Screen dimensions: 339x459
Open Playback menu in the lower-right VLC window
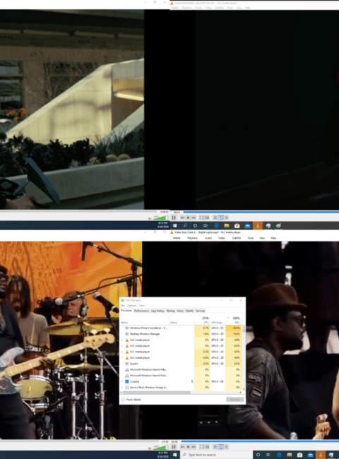(x=192, y=238)
